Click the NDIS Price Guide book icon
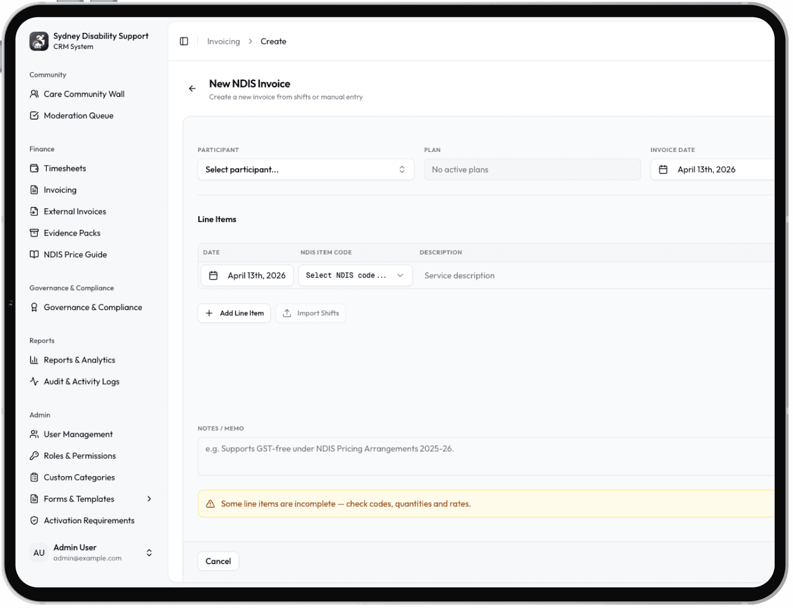793x608 pixels. (x=35, y=254)
